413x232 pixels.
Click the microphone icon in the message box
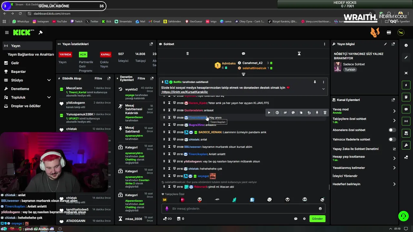coord(167,208)
